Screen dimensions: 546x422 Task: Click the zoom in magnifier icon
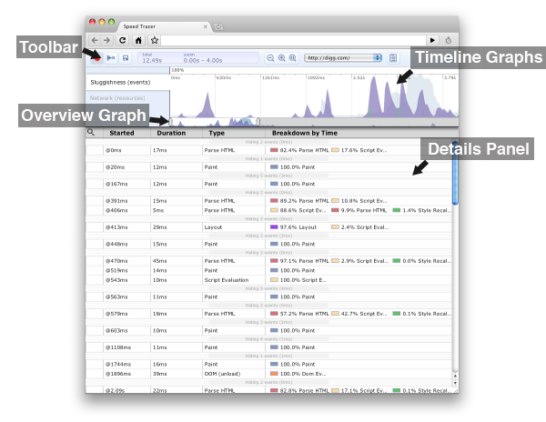[x=281, y=57]
